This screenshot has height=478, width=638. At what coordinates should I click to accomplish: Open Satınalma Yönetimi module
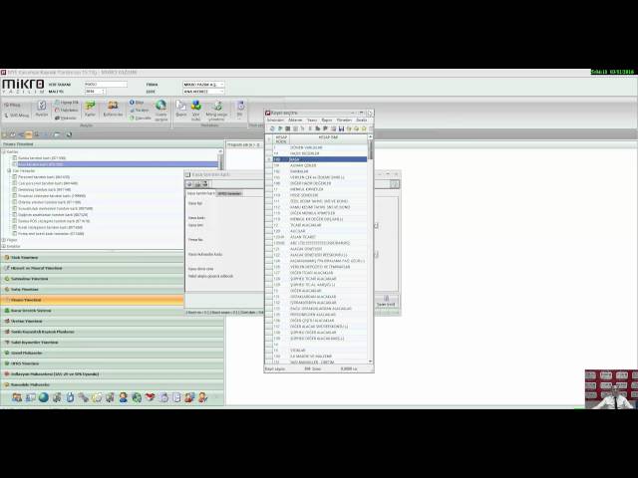click(93, 279)
